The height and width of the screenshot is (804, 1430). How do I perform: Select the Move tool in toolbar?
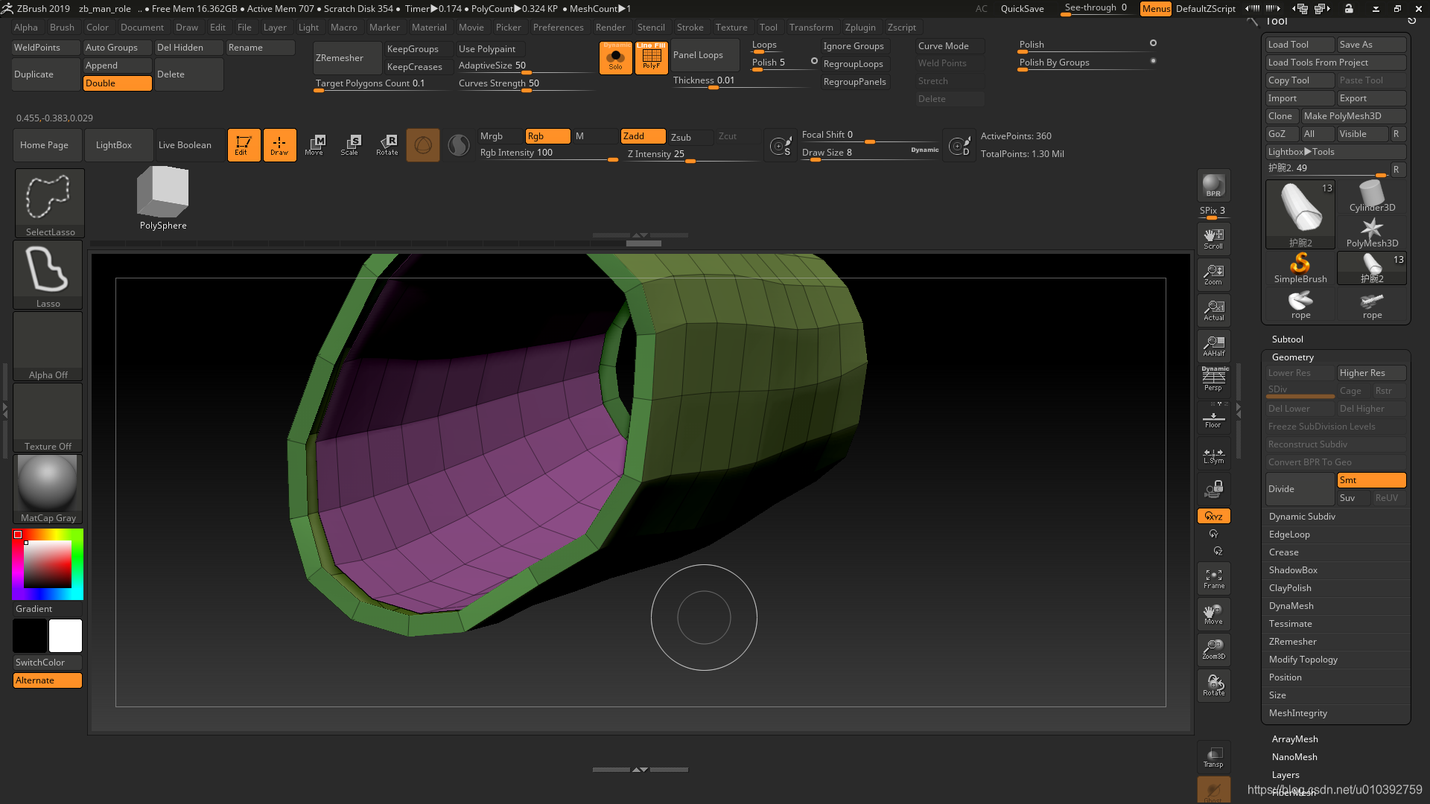coord(314,144)
